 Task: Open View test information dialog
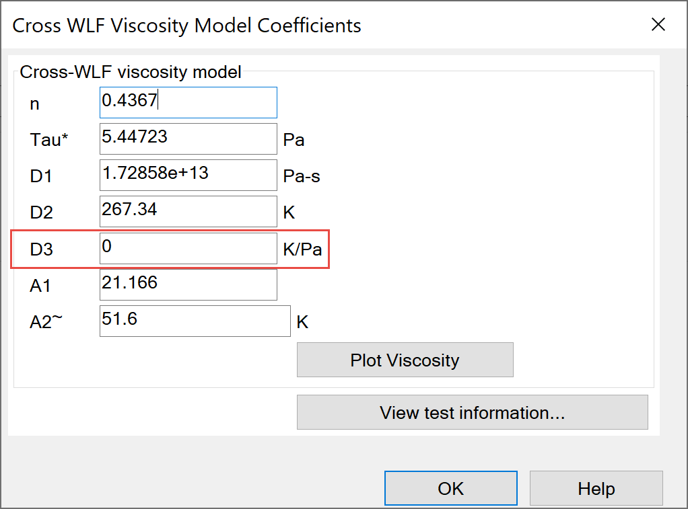(472, 412)
